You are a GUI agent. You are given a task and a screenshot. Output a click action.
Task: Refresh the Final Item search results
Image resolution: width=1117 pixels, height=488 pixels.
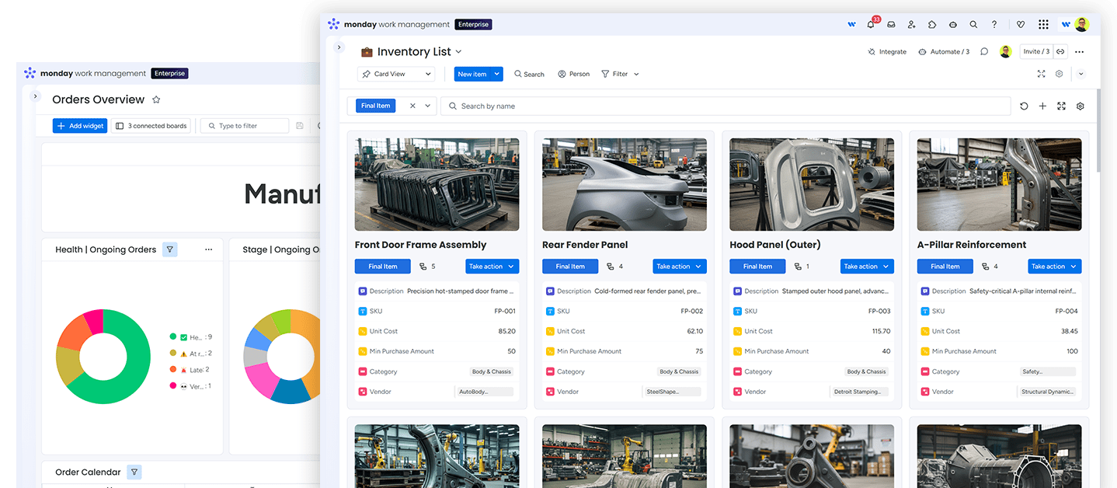tap(1024, 106)
